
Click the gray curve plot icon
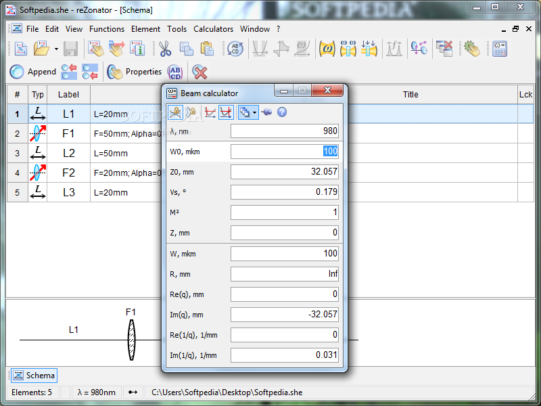(x=394, y=49)
